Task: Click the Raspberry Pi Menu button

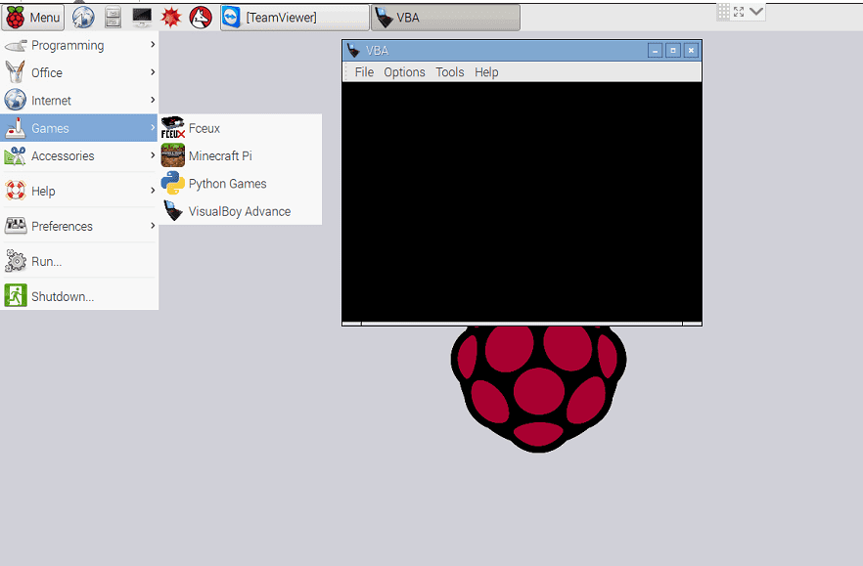Action: pyautogui.click(x=33, y=17)
